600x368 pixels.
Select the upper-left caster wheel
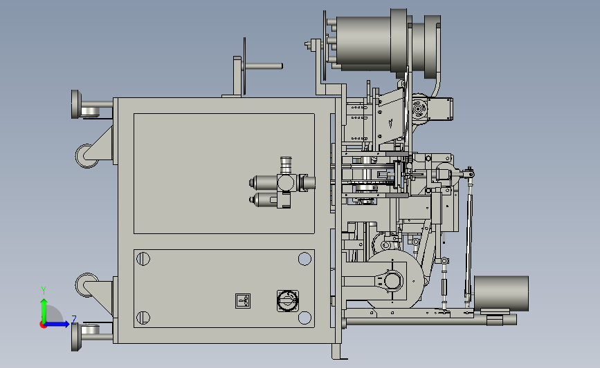coord(86,156)
